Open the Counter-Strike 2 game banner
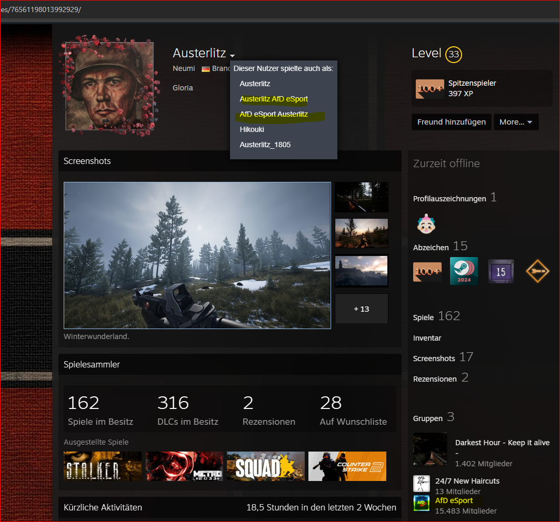The width and height of the screenshot is (560, 522). pos(347,466)
